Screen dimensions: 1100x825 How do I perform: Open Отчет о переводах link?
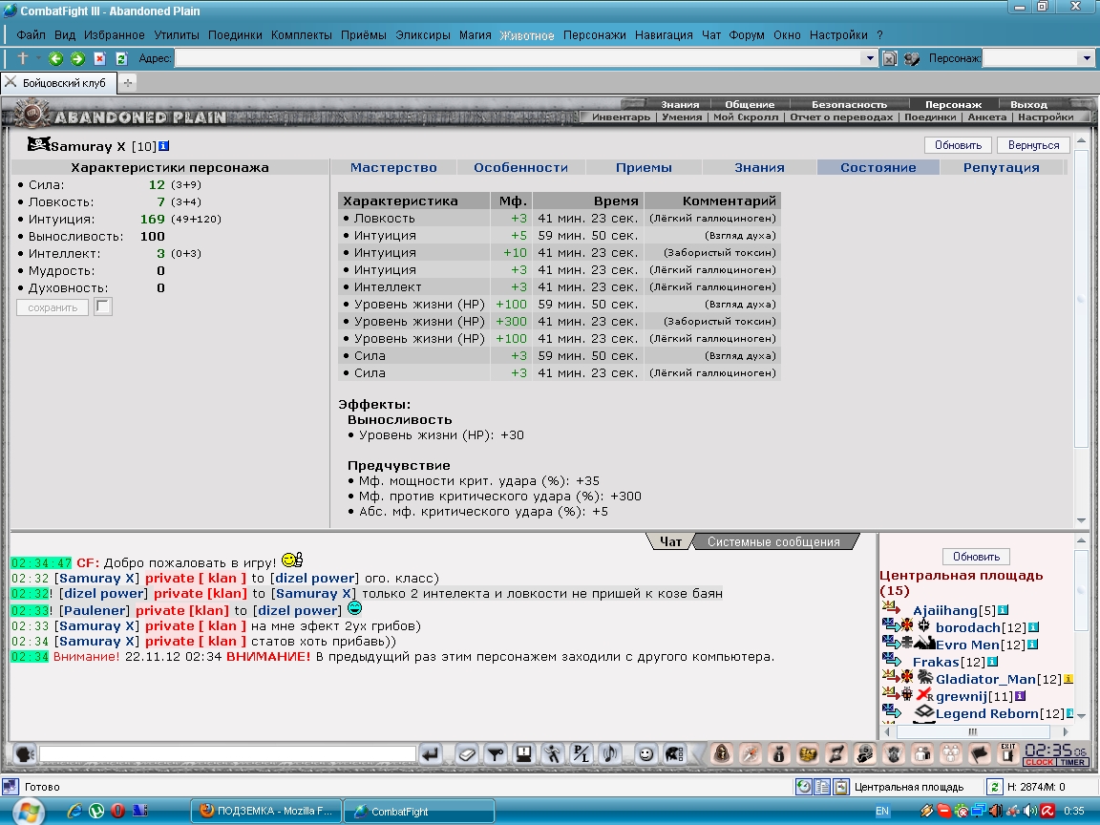coord(841,117)
